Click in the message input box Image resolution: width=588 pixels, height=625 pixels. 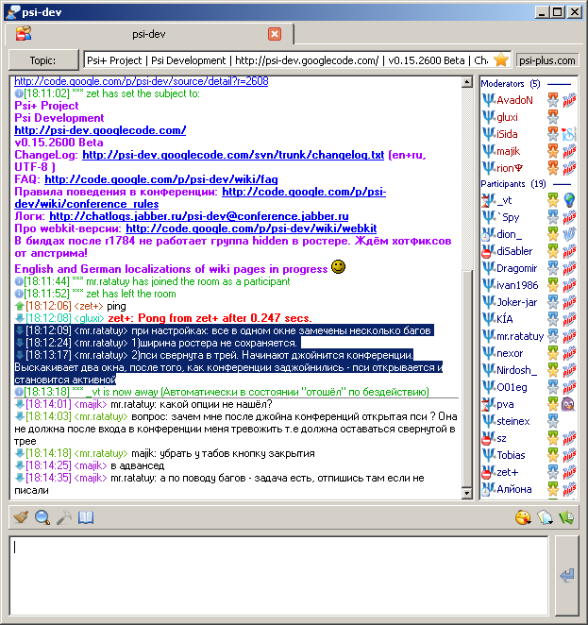(x=278, y=574)
